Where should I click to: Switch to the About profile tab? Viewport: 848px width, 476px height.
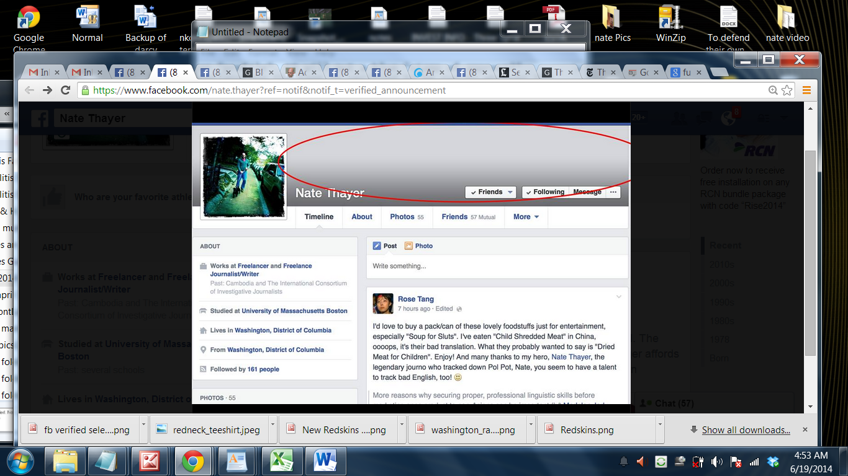(362, 217)
